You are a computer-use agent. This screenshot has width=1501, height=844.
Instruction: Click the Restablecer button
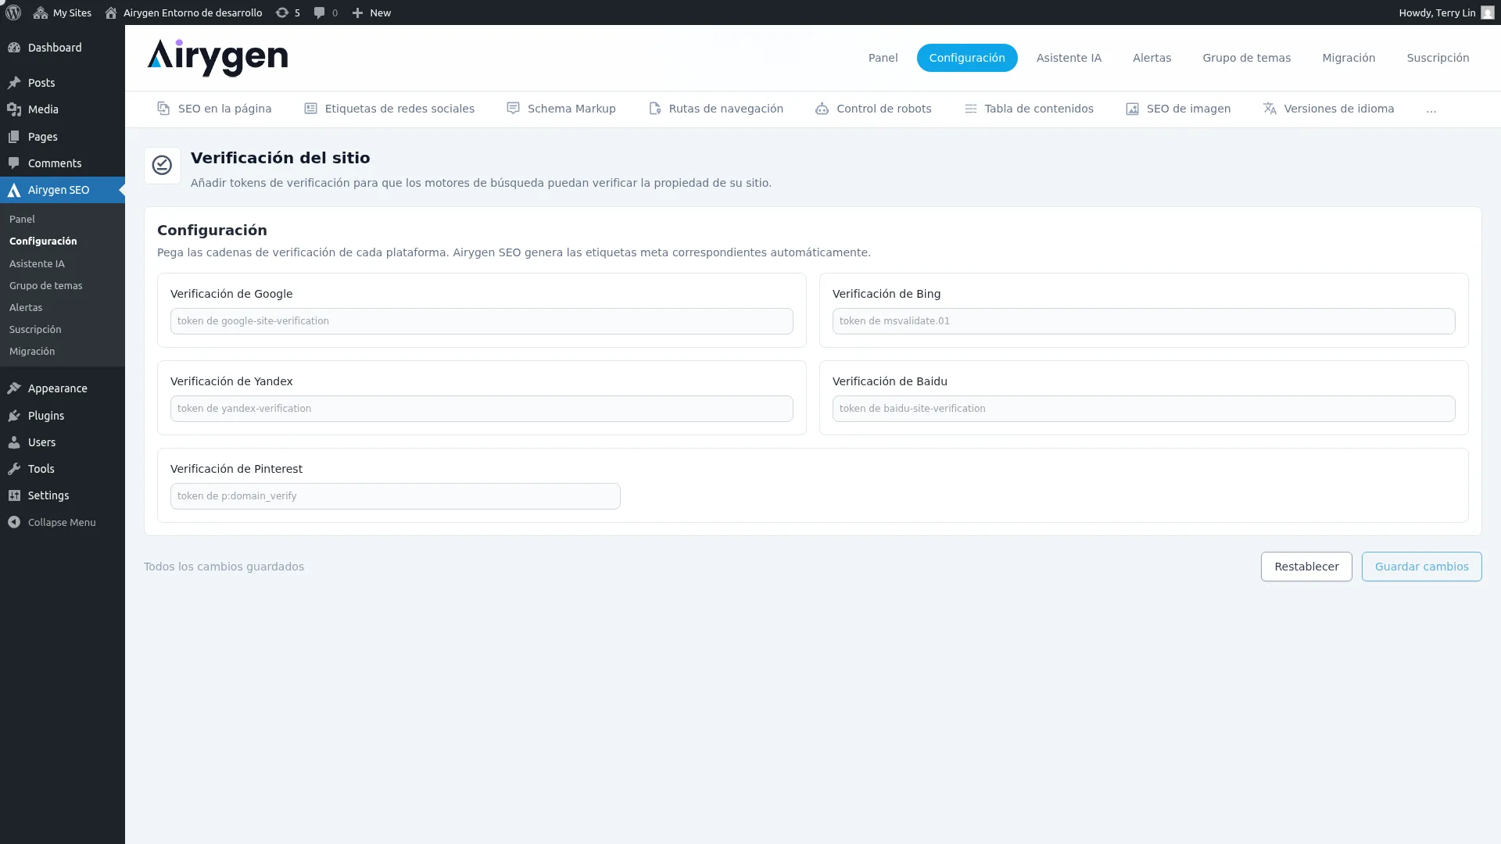pyautogui.click(x=1306, y=567)
